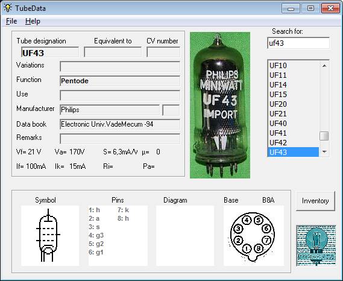This screenshot has height=281, width=343.
Task: Click the Tube designation field UF43
Action: 50,52
